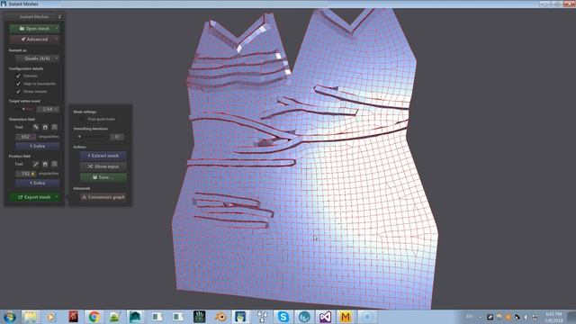The image size is (576, 324).
Task: Click the smoothing iterations value box
Action: (x=117, y=137)
